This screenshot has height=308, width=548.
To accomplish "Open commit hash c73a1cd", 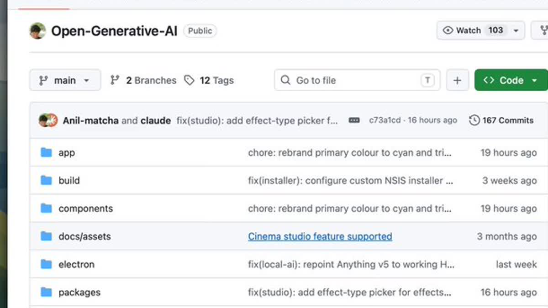I will click(385, 120).
